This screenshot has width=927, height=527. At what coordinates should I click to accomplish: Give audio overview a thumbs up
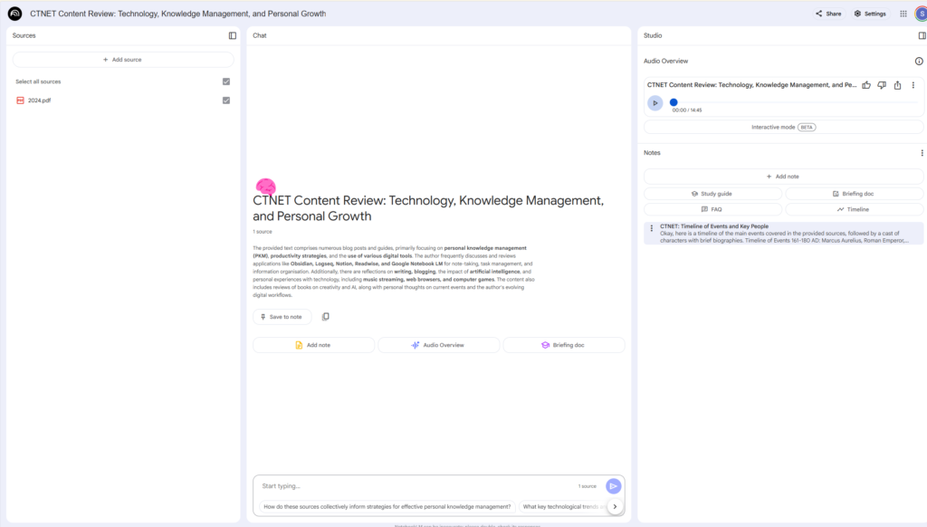click(866, 85)
